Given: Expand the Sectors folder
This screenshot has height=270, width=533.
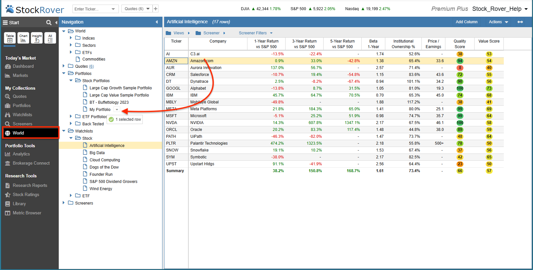Looking at the screenshot, I should (x=71, y=45).
